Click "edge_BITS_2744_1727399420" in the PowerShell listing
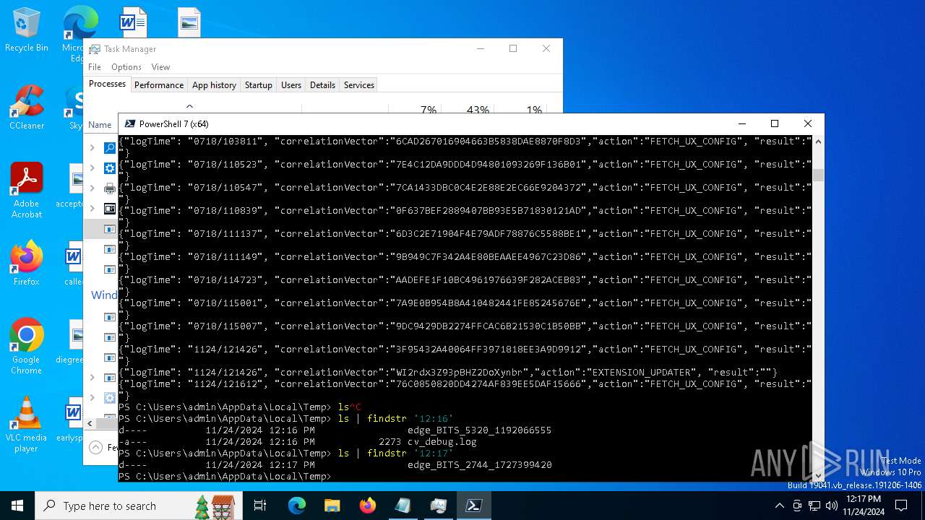The height and width of the screenshot is (520, 925). click(x=479, y=464)
